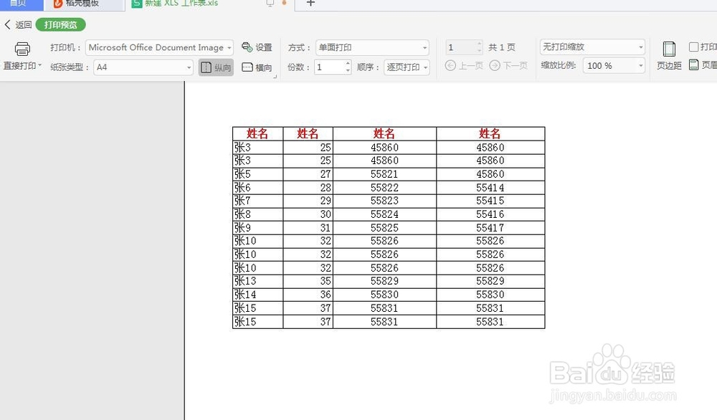Click the value 27 in the table
Screen dimensions: 717x420
tap(325, 174)
